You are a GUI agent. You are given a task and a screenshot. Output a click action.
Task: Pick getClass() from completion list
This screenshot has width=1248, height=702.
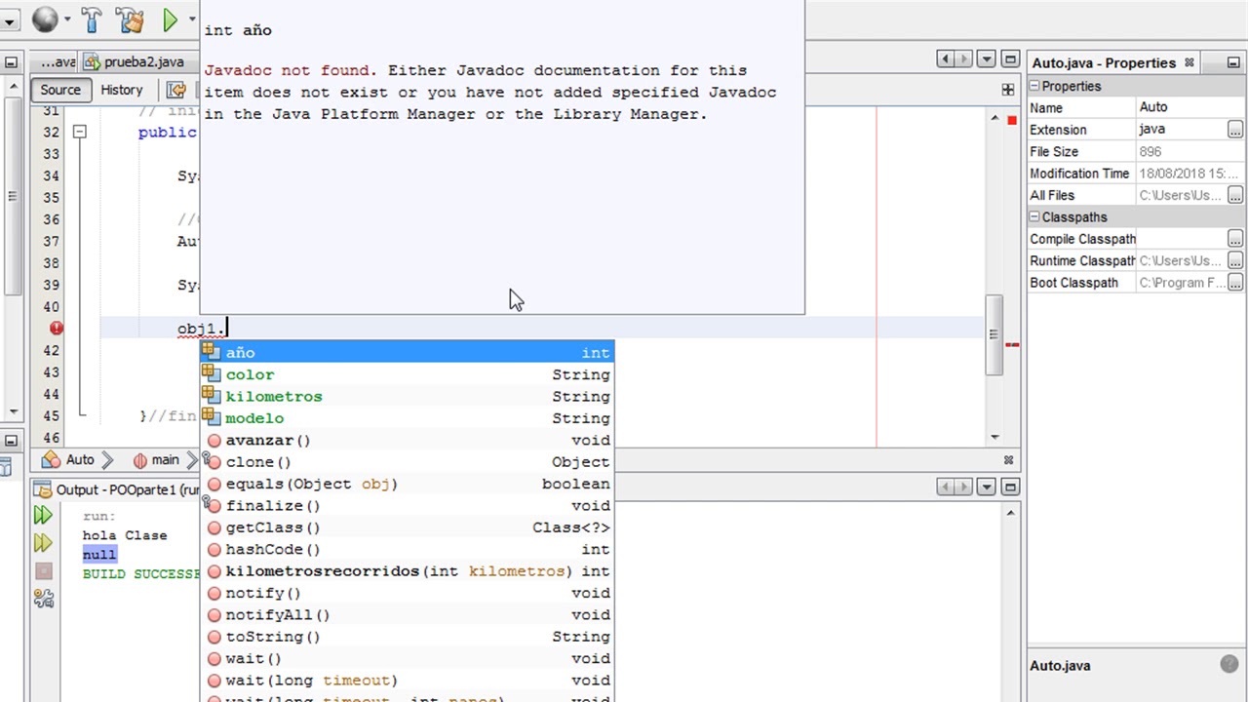407,527
